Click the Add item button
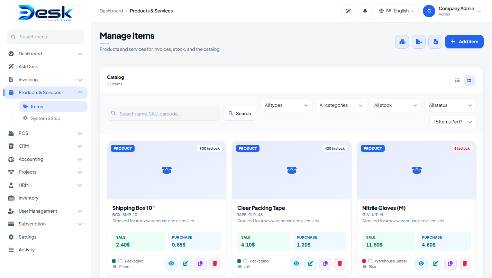The width and height of the screenshot is (492, 278). point(464,42)
